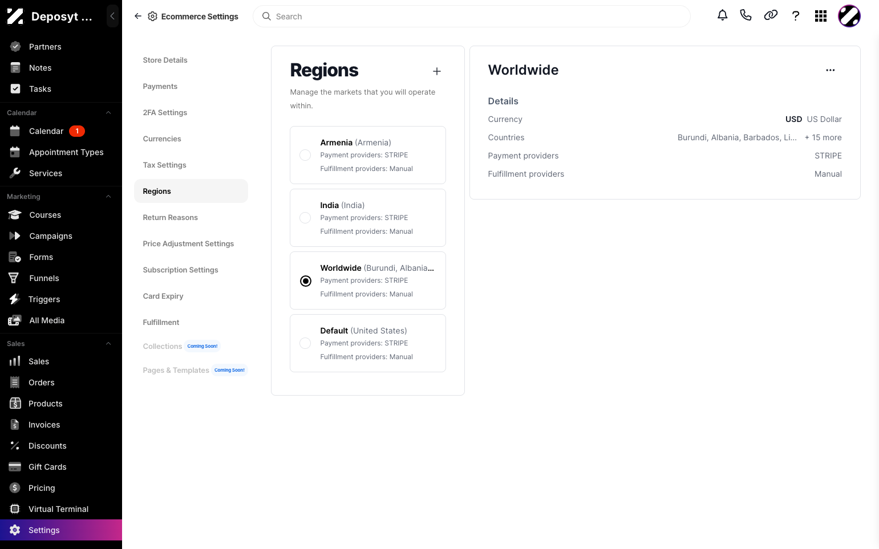Open 2FA Settings

coord(165,113)
